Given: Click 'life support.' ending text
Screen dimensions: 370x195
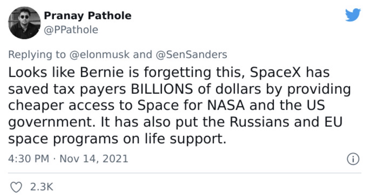Looking at the screenshot, I should [x=185, y=139].
